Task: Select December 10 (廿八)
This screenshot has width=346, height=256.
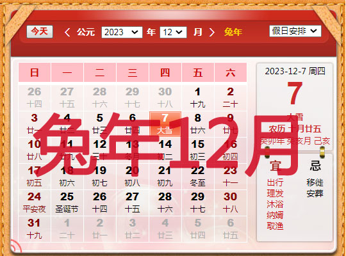Action: (35, 150)
